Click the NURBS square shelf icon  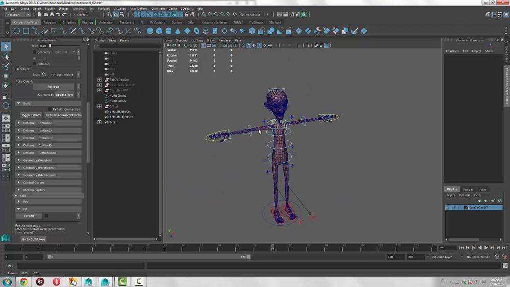26,31
